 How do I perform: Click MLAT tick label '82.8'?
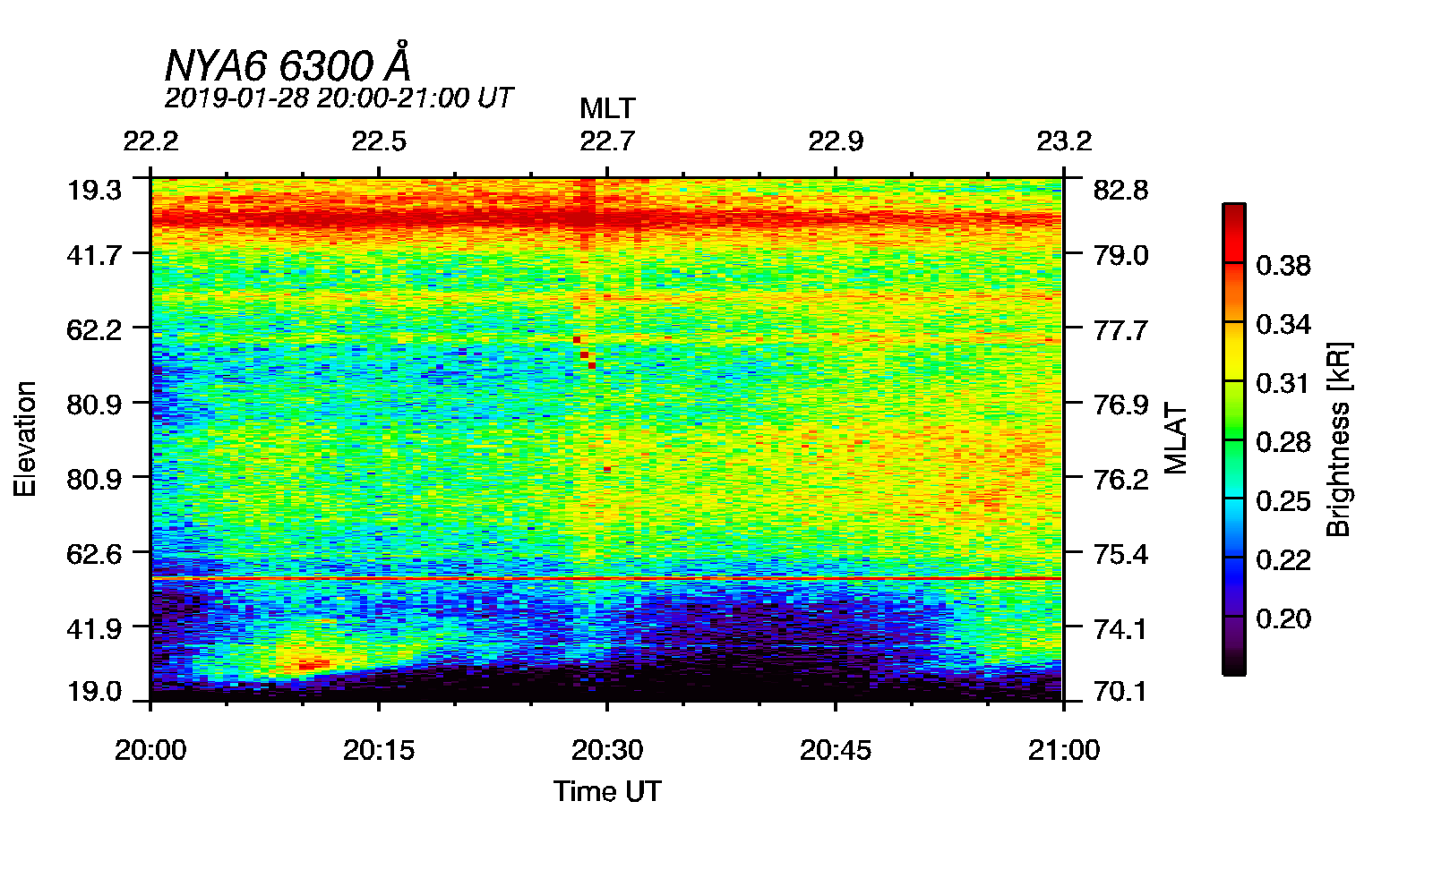[1120, 190]
